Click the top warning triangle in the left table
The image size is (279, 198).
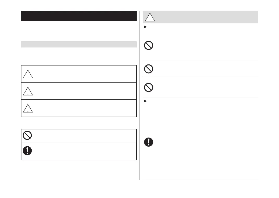coord(28,74)
